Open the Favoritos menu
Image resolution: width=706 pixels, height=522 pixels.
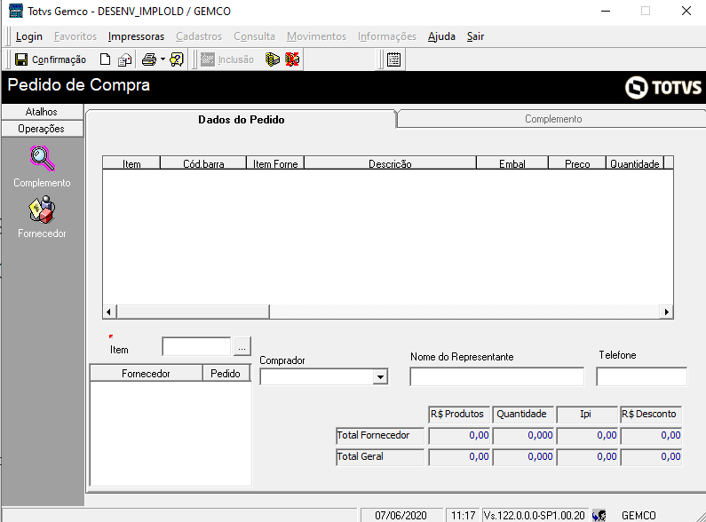tap(75, 36)
